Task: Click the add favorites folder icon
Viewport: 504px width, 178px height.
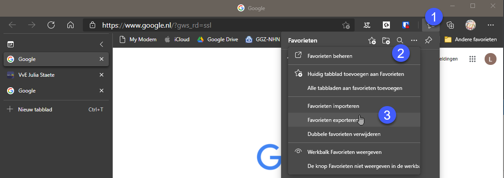Action: coord(386,40)
